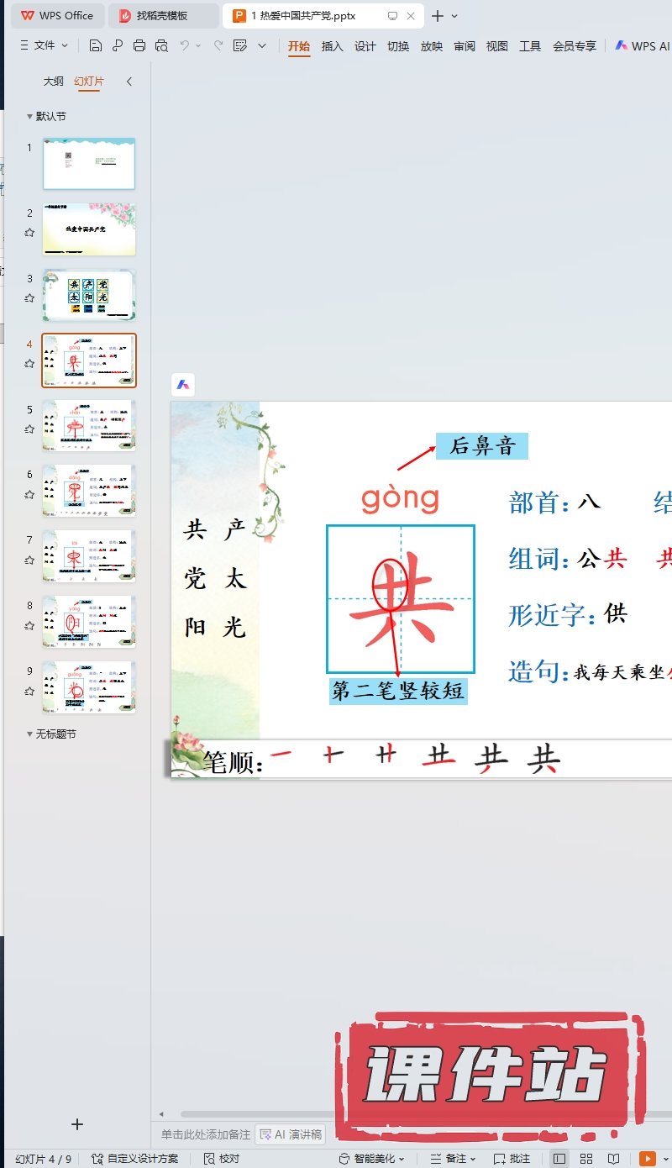Viewport: 672px width, 1168px height.
Task: Collapse the 默认节 section
Action: tap(29, 117)
